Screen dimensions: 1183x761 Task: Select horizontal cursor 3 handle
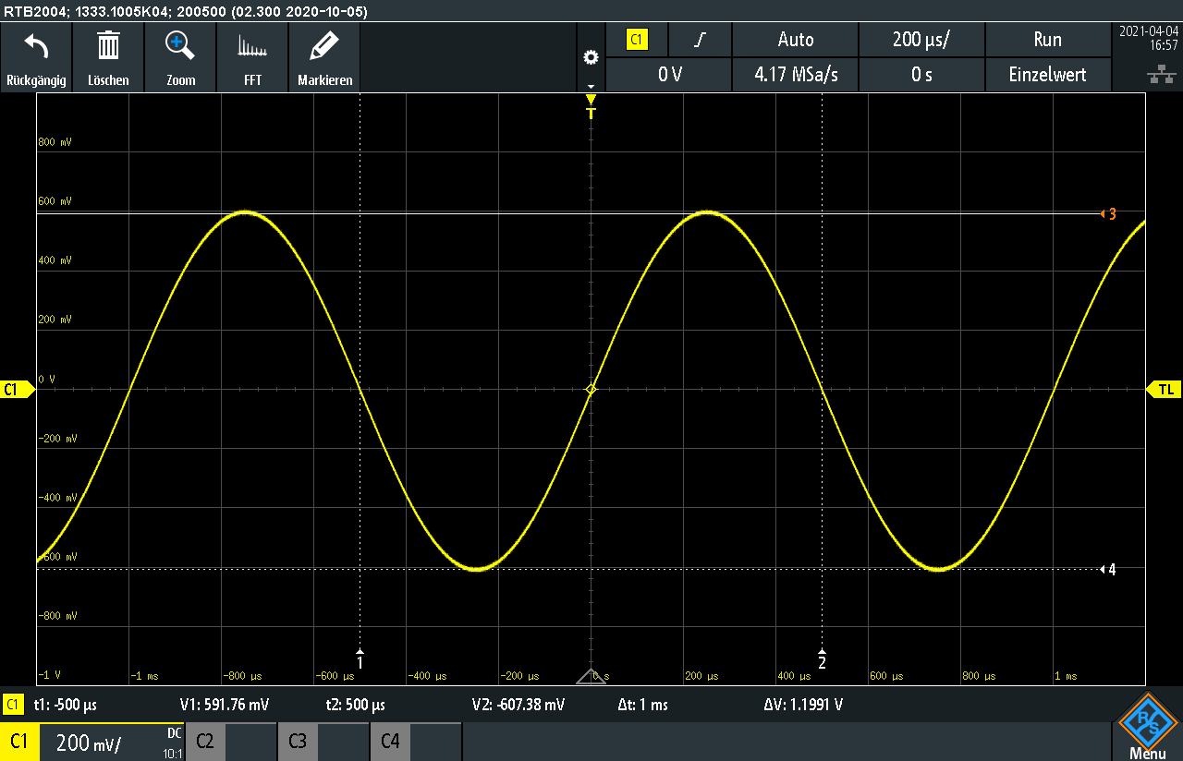tap(1108, 214)
